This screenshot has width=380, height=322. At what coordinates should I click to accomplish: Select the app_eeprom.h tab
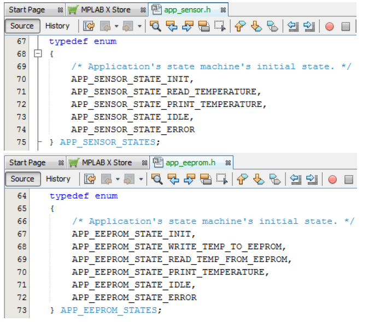pyautogui.click(x=190, y=163)
